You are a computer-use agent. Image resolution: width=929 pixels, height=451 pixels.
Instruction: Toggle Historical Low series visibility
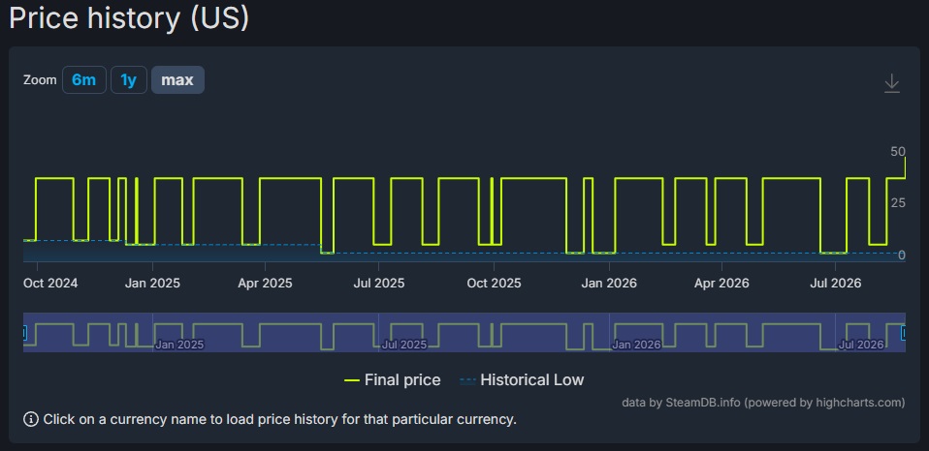tap(522, 380)
